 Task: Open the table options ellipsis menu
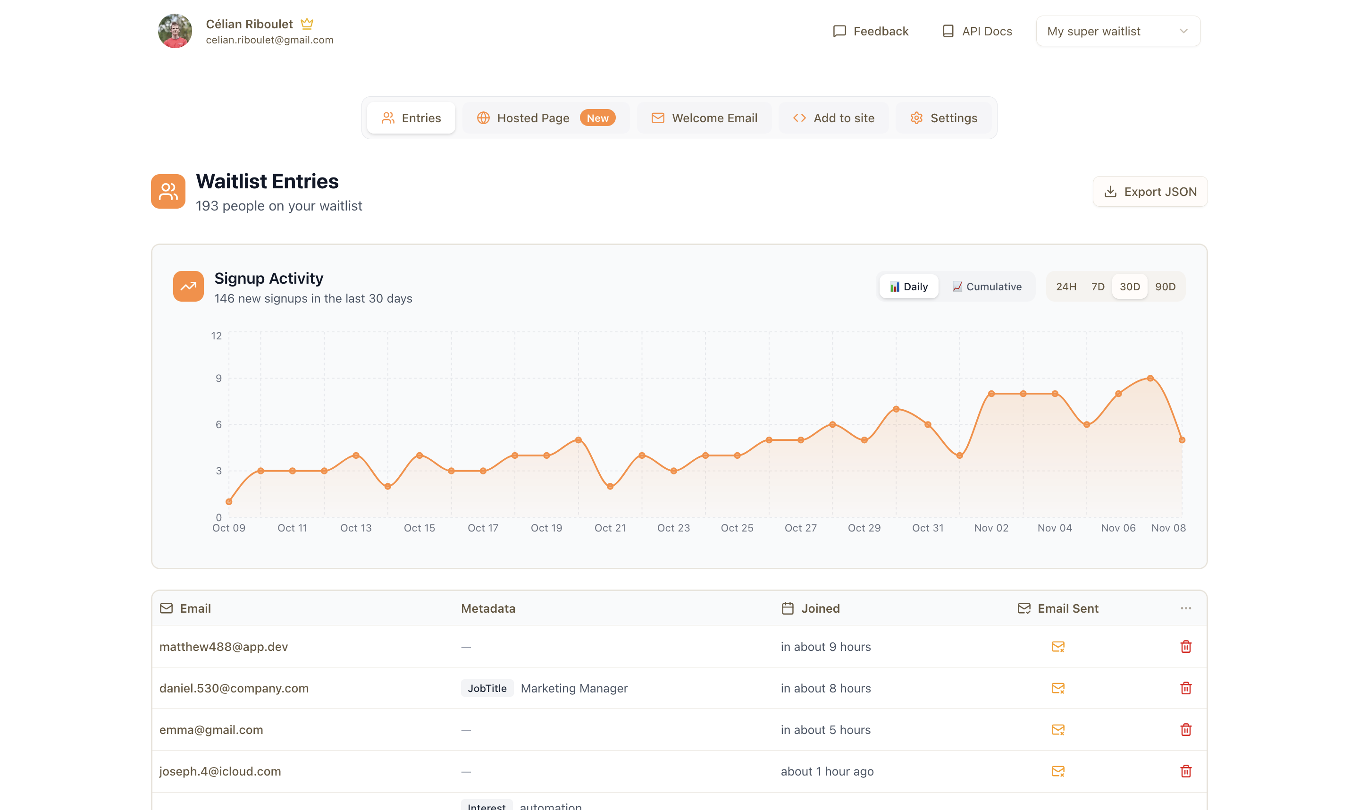(x=1185, y=608)
